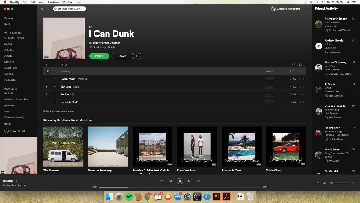The height and width of the screenshot is (203, 360).
Task: Open the Spotify menu in the menu bar
Action: point(14,2)
